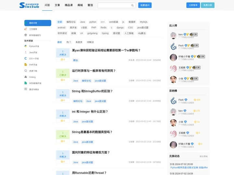
Task: Open question 运行时异常与一般异常有何异同？
Action: 94,71
